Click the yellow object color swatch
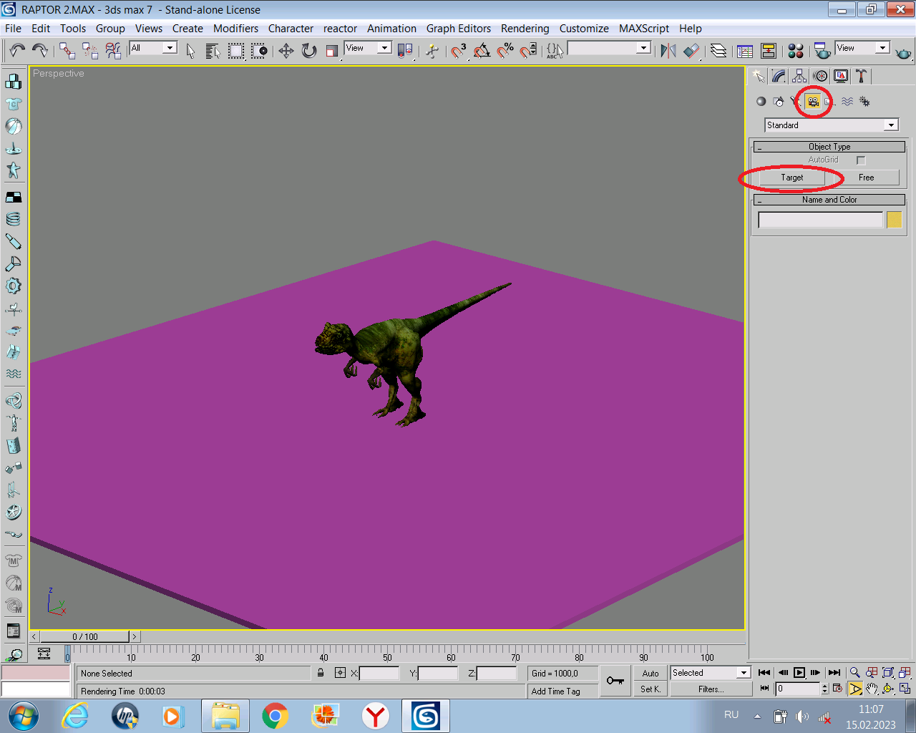916x733 pixels. [895, 220]
